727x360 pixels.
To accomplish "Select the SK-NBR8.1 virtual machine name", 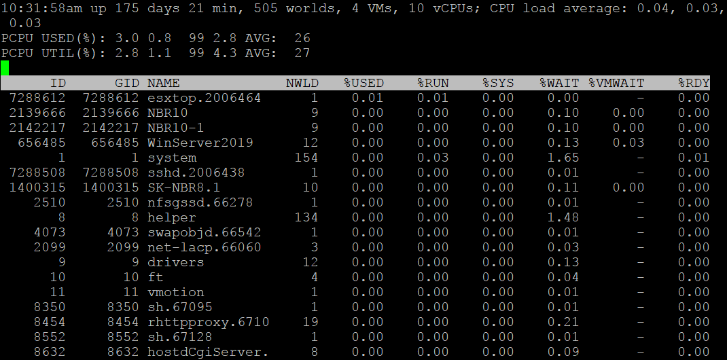I will click(183, 187).
